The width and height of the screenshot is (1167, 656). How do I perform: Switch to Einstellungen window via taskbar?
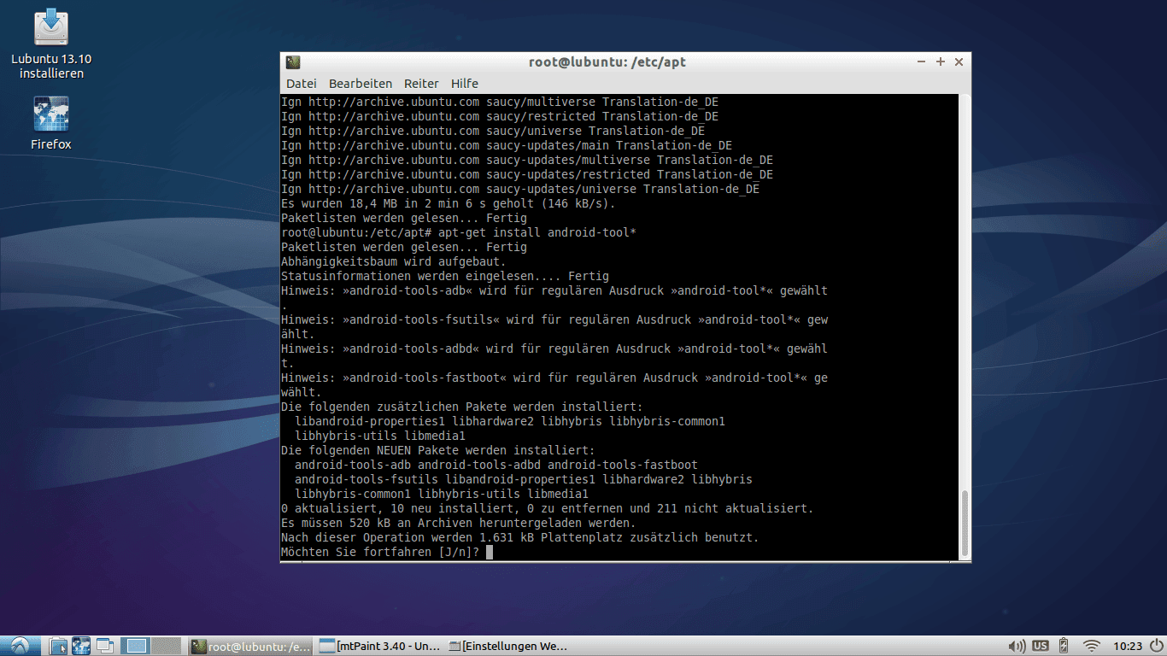pyautogui.click(x=507, y=646)
